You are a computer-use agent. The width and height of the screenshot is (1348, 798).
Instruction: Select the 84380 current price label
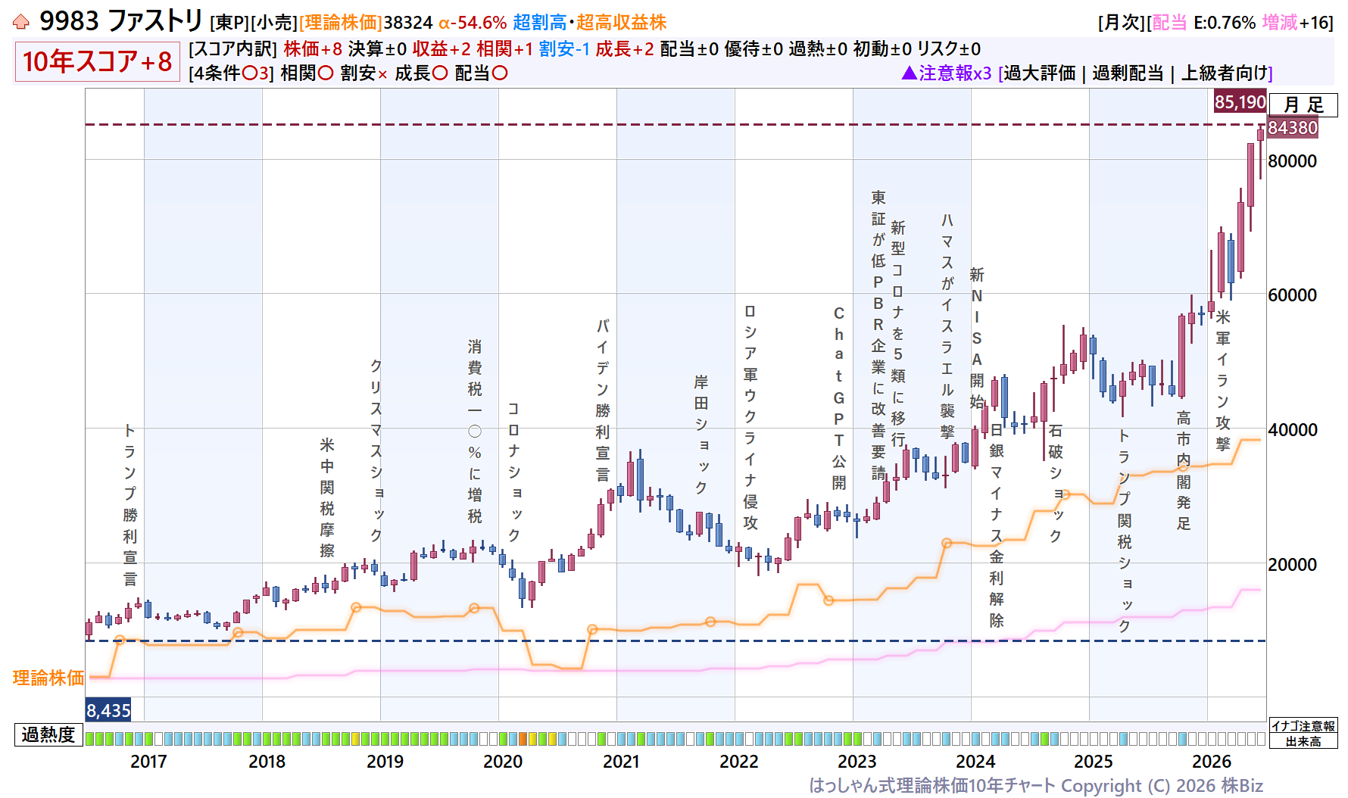pos(1293,128)
